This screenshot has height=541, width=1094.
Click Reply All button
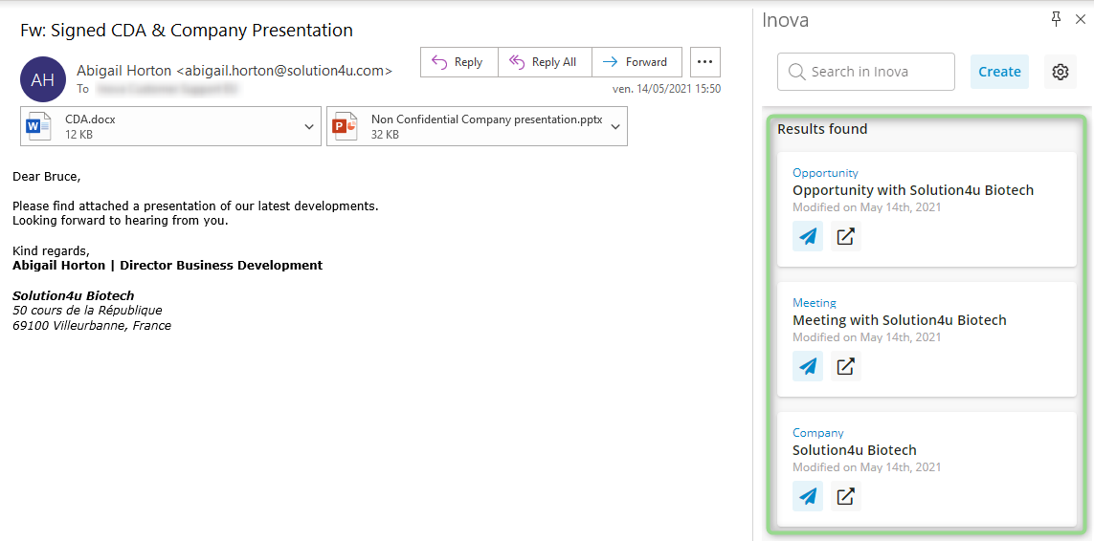click(x=545, y=62)
